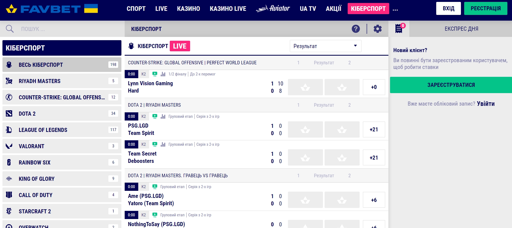512x228 pixels.
Task: Click the help question mark icon
Action: pos(356,29)
